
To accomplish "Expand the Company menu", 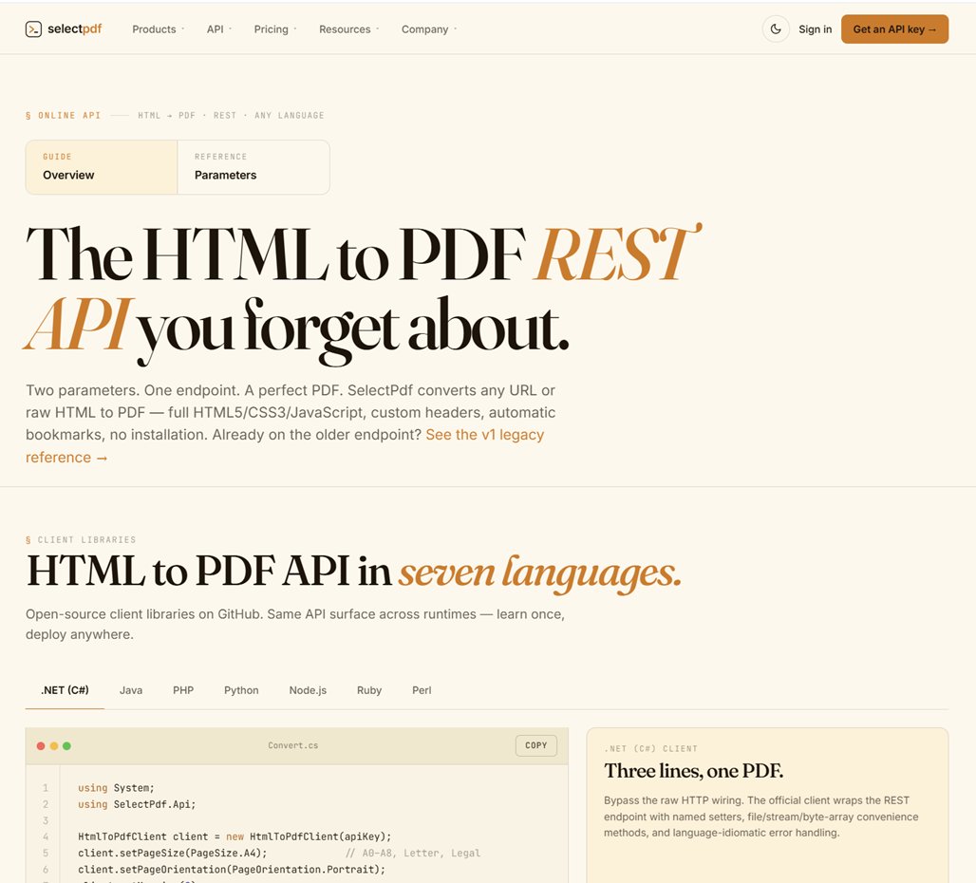I will click(x=429, y=29).
